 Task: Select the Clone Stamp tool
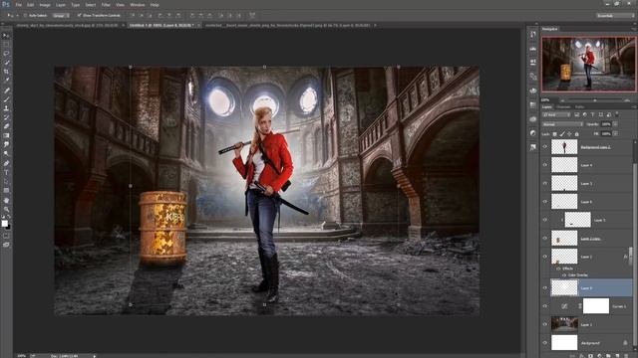(6, 108)
